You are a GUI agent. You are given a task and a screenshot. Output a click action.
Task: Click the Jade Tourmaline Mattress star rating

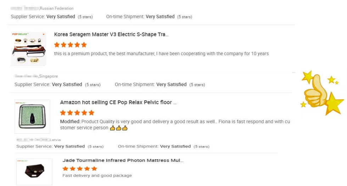coord(80,169)
